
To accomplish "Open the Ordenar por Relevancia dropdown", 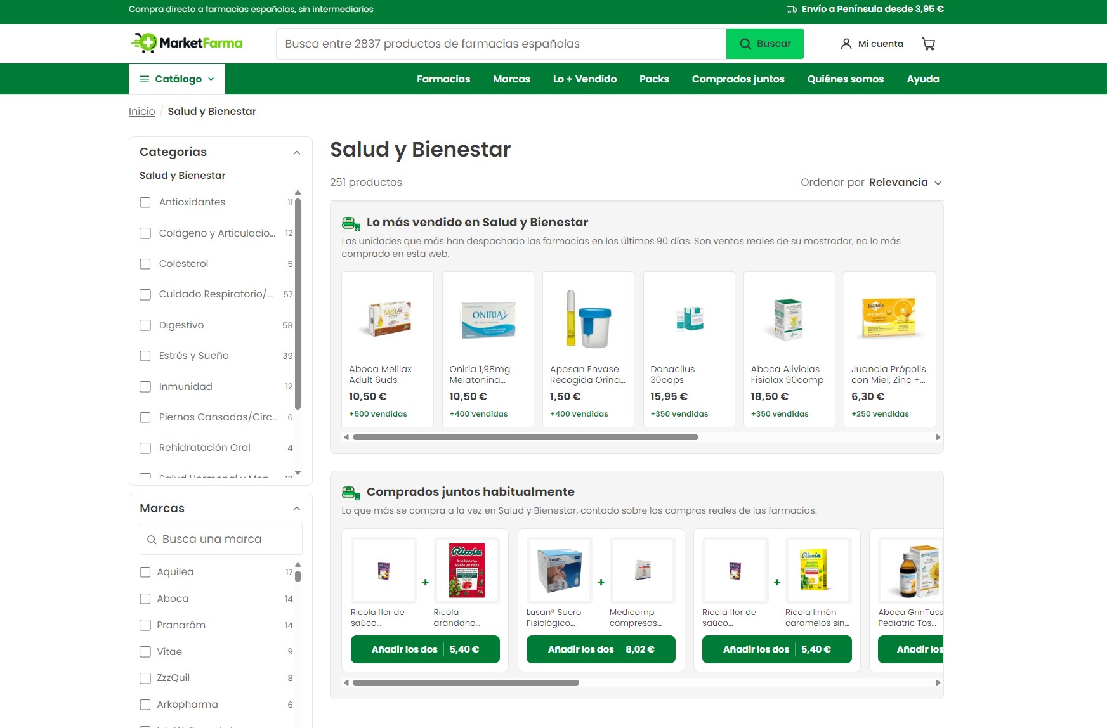I will point(871,183).
